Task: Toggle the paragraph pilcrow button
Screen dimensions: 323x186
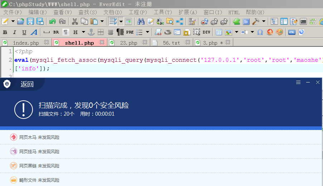Action: [65, 32]
